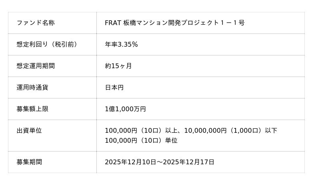The height and width of the screenshot is (185, 320).
Task: Click the 想定利回り label text
Action: (32, 44)
